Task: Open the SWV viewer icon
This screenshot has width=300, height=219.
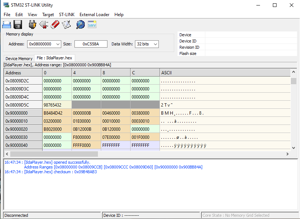Action: (x=92, y=25)
